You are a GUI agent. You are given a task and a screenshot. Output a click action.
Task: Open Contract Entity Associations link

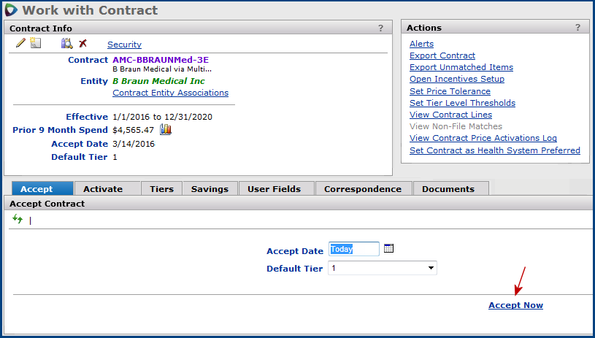170,93
